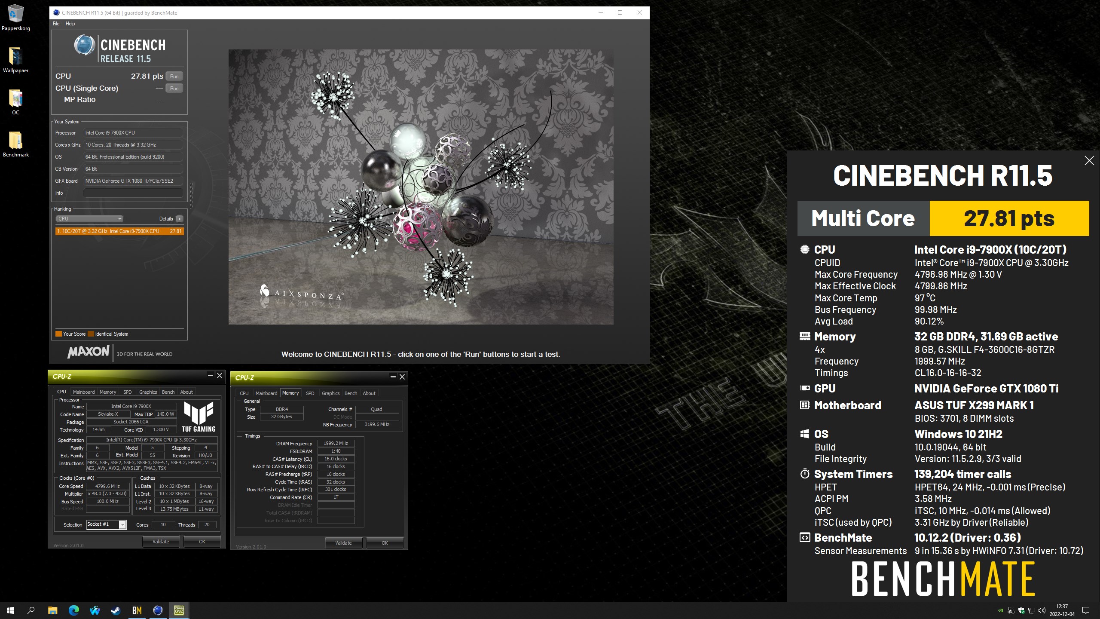Click the Windows Start button
Viewport: 1100px width, 619px height.
[x=10, y=610]
